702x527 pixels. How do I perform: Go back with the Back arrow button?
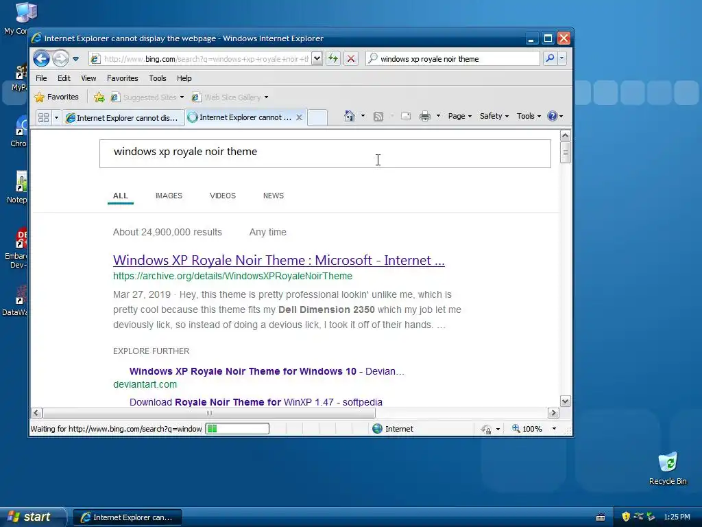41,59
